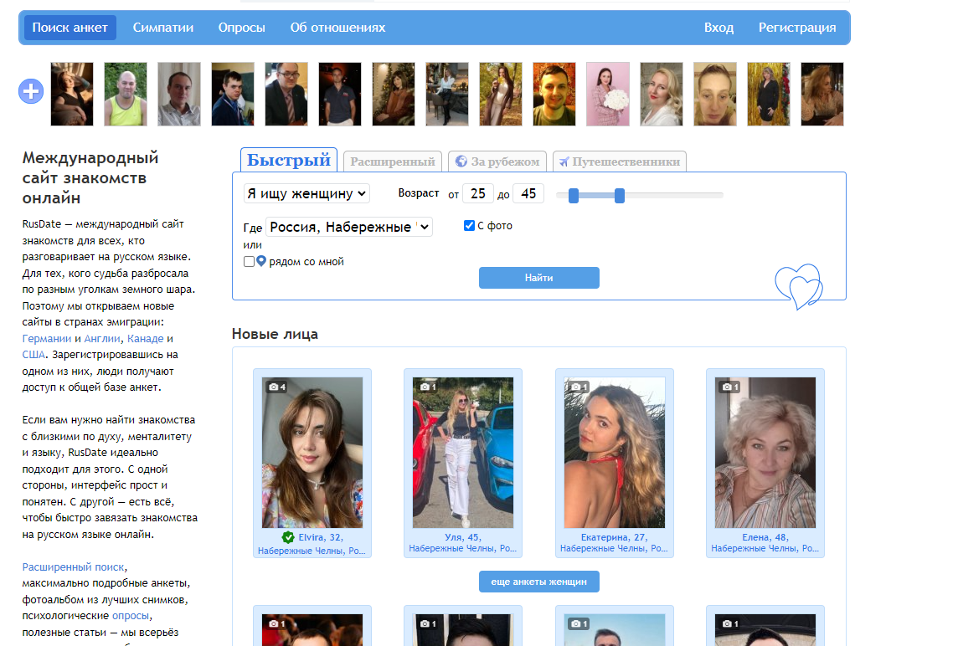Click the Екатерина, 27 name link
Image resolution: width=958 pixels, height=646 pixels.
614,537
